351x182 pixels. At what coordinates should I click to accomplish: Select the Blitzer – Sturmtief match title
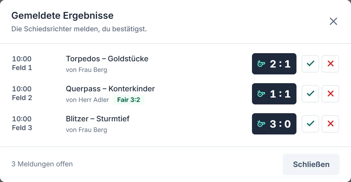[97, 119]
